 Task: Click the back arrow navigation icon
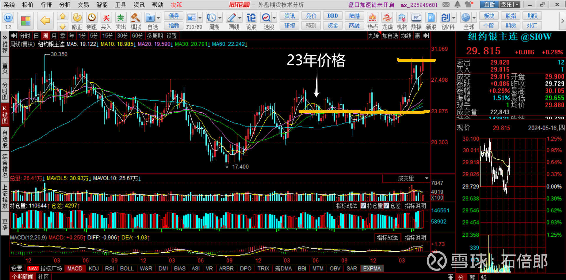pyautogui.click(x=45, y=21)
